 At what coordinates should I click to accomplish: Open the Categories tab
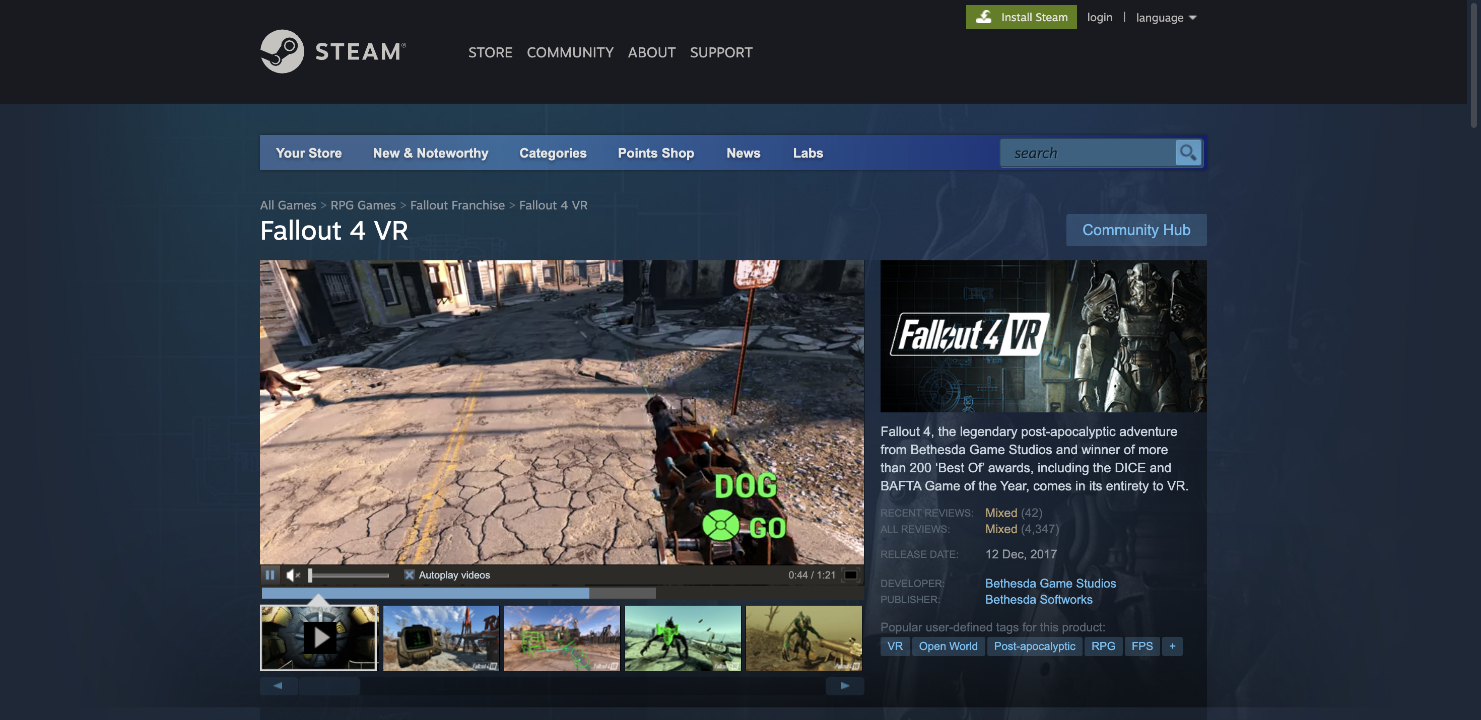click(553, 153)
